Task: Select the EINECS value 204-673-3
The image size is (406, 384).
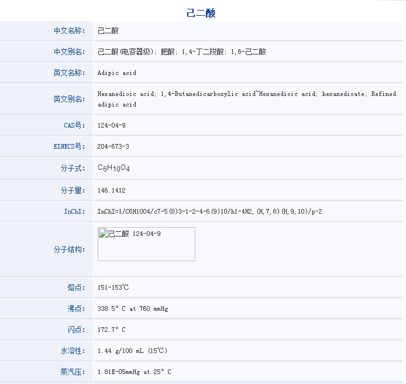Action: [113, 146]
